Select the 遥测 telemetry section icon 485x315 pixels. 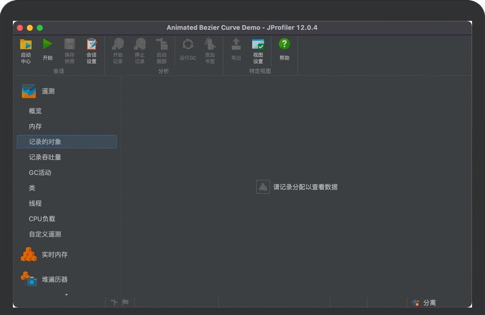coord(29,91)
